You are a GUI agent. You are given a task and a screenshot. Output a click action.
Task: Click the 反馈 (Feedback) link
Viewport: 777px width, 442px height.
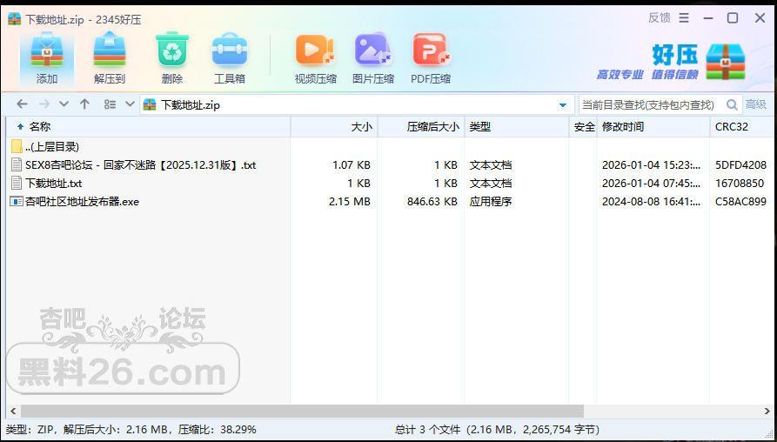(659, 18)
